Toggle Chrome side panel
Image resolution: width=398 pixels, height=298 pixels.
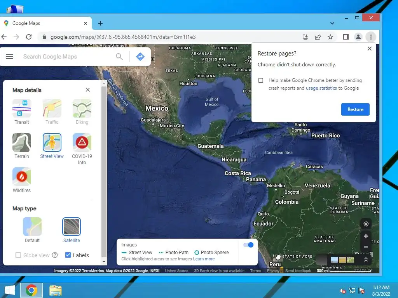click(346, 37)
